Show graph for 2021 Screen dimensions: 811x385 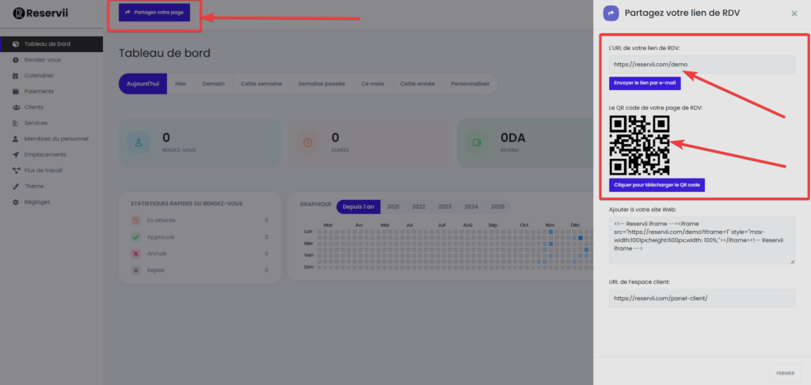click(x=393, y=206)
